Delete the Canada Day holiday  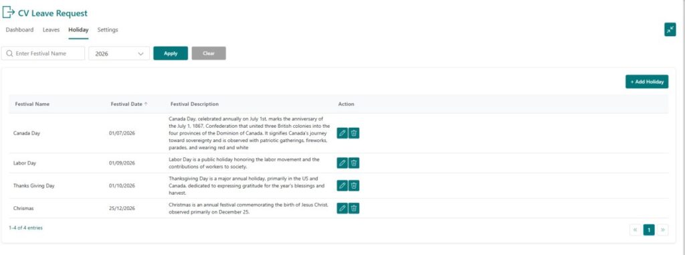tap(354, 133)
